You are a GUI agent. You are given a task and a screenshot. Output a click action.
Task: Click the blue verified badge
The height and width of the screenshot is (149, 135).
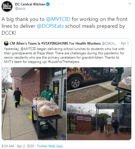point(48,4)
